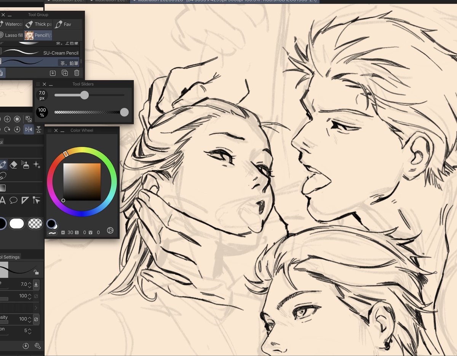
Task: Toggle the brush settings lock icon
Action: pyautogui.click(x=36, y=272)
